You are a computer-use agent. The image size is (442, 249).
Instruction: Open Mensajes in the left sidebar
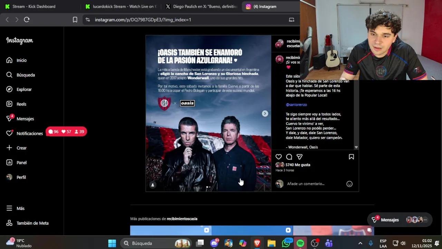pos(20,119)
